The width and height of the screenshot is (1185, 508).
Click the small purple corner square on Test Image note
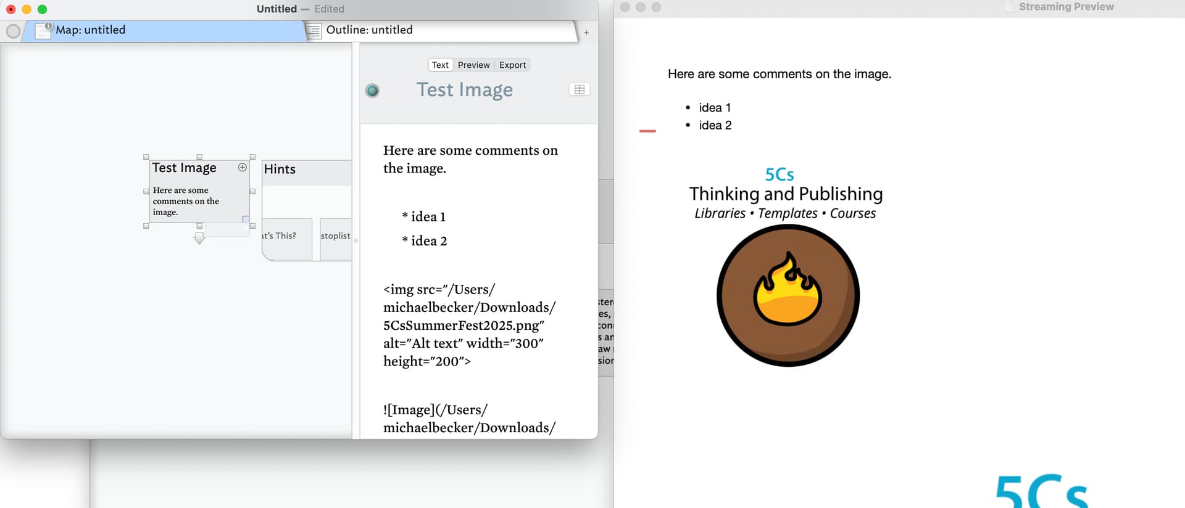pyautogui.click(x=246, y=219)
